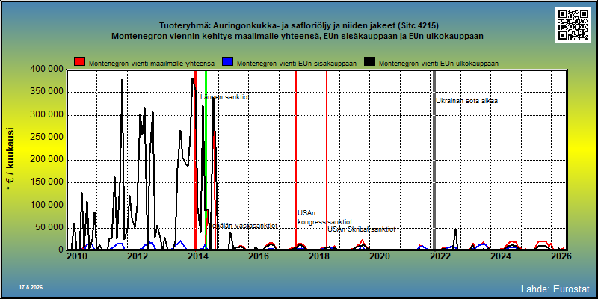Click the source credit 'Lähde: Eurostat'

pos(555,289)
